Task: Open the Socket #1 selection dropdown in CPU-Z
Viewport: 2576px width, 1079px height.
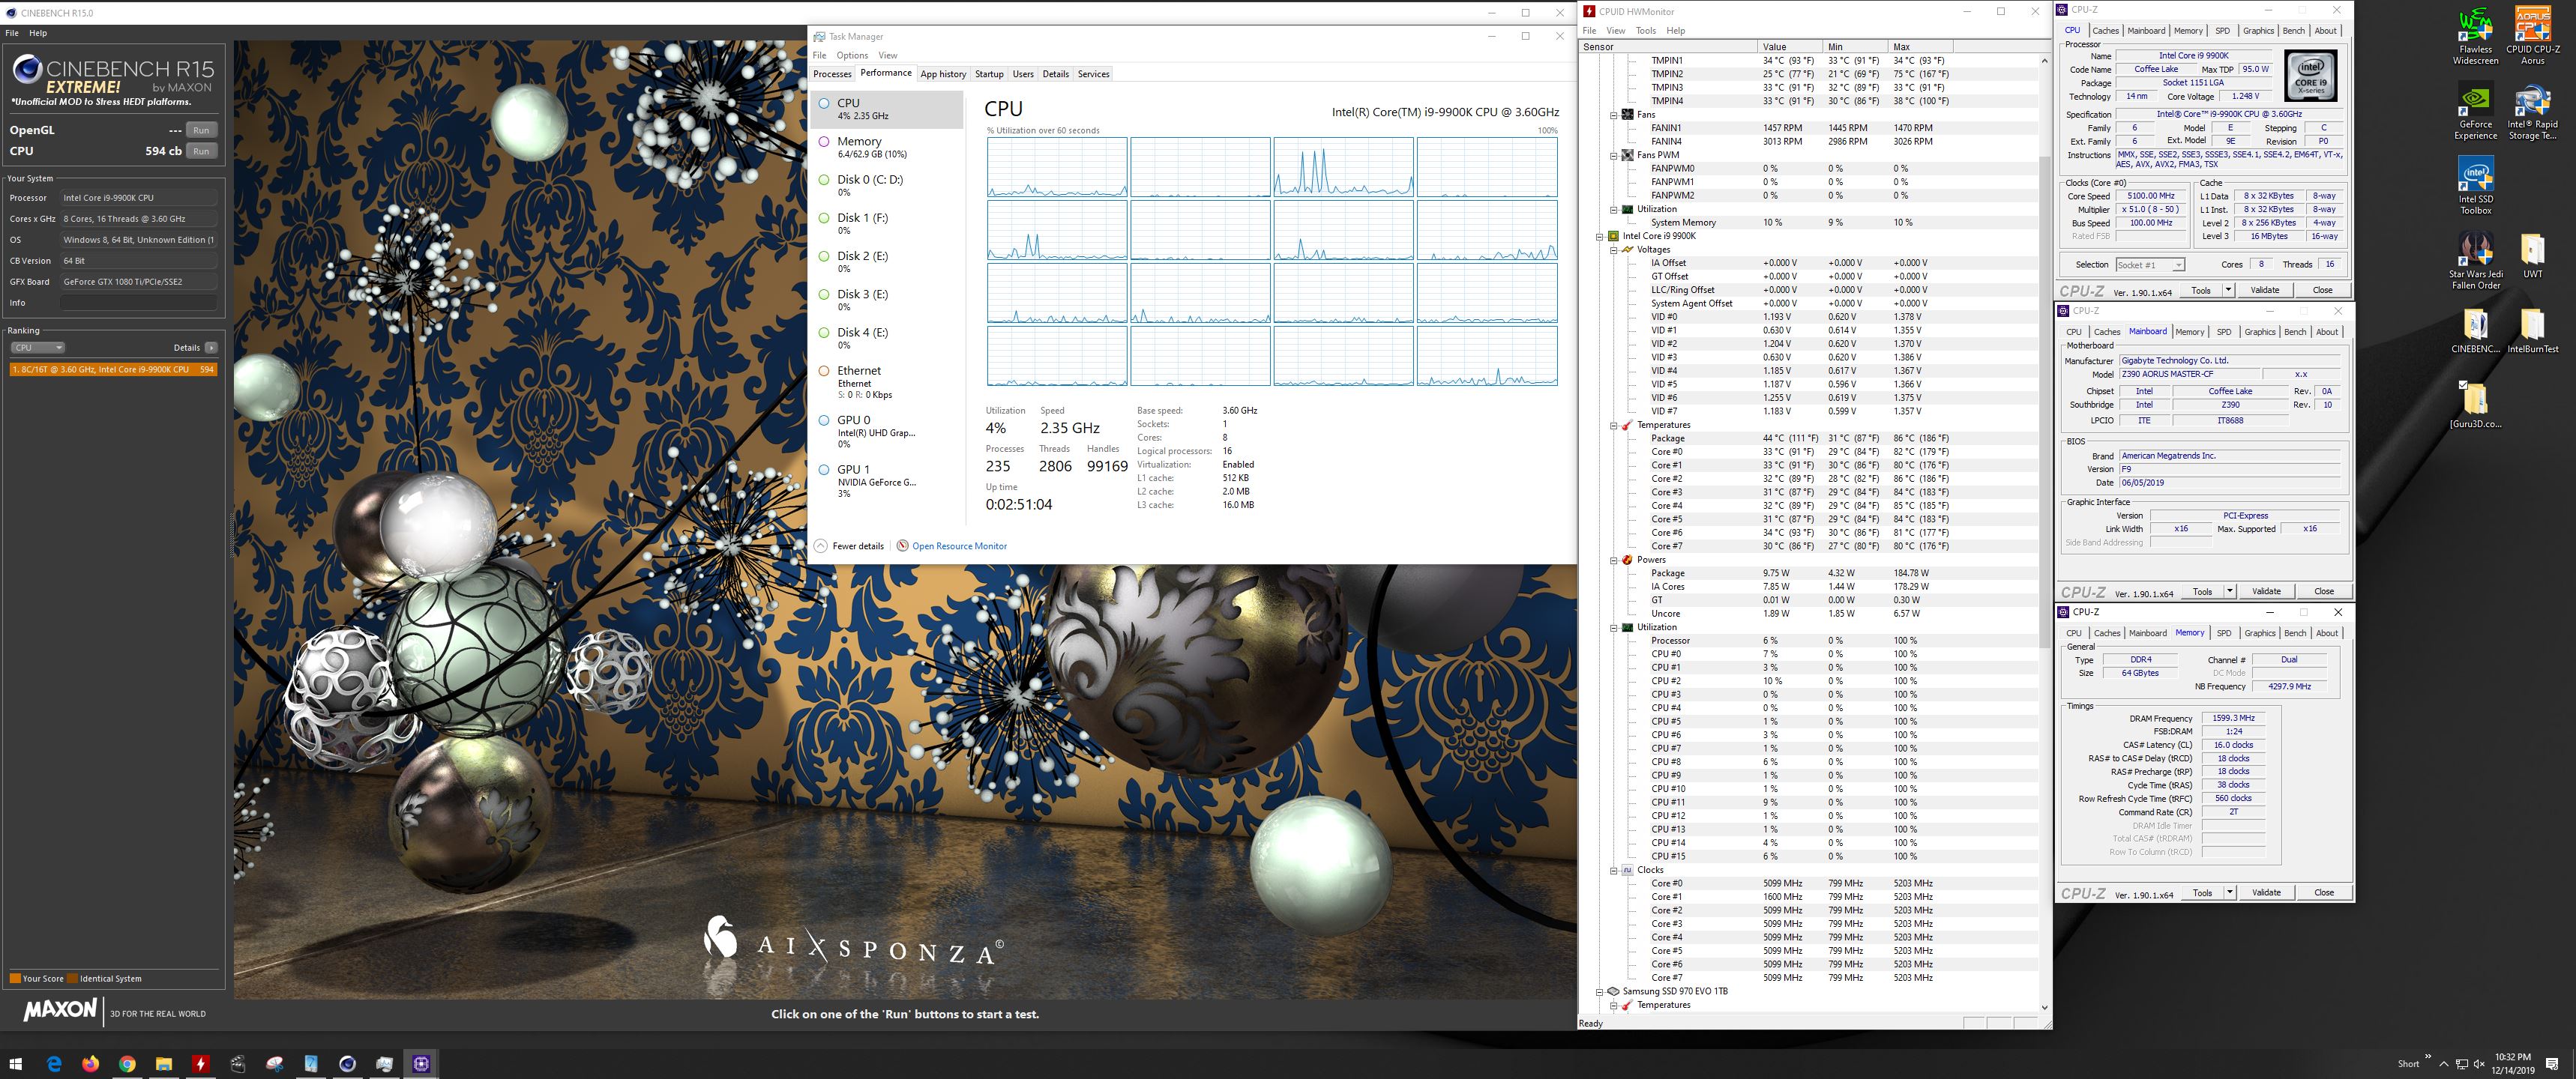Action: pyautogui.click(x=2150, y=265)
